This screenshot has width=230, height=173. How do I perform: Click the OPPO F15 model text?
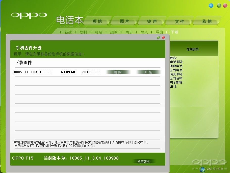pos(23,158)
